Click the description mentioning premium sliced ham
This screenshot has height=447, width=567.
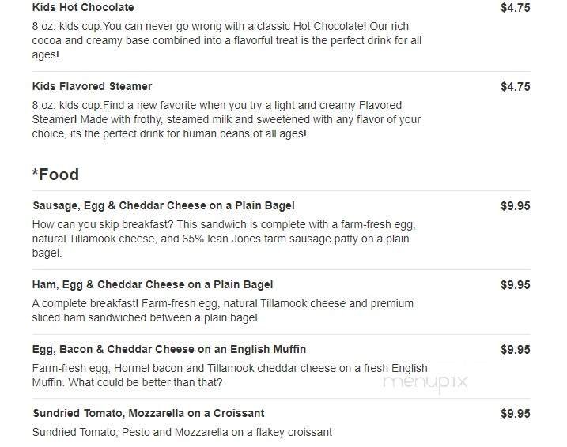pos(223,310)
